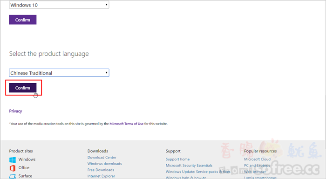The image size is (326, 179).
Task: Open the Windows product site text link
Action: pos(27,159)
